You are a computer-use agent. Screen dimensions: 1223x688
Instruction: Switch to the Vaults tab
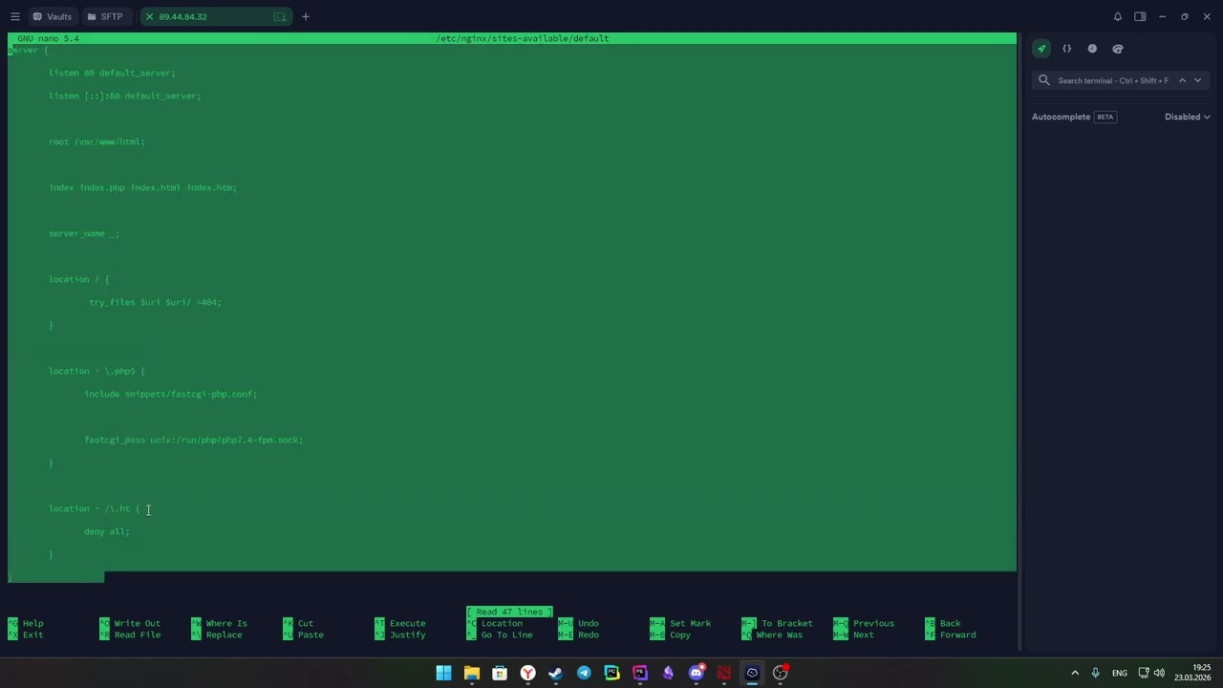point(53,16)
